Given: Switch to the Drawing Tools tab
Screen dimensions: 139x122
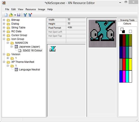Looking at the screenshot, I should click(127, 20).
